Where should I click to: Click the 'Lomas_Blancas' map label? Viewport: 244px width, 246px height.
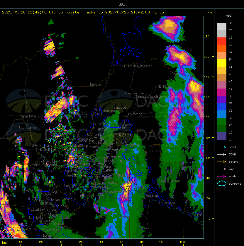pos(168,181)
